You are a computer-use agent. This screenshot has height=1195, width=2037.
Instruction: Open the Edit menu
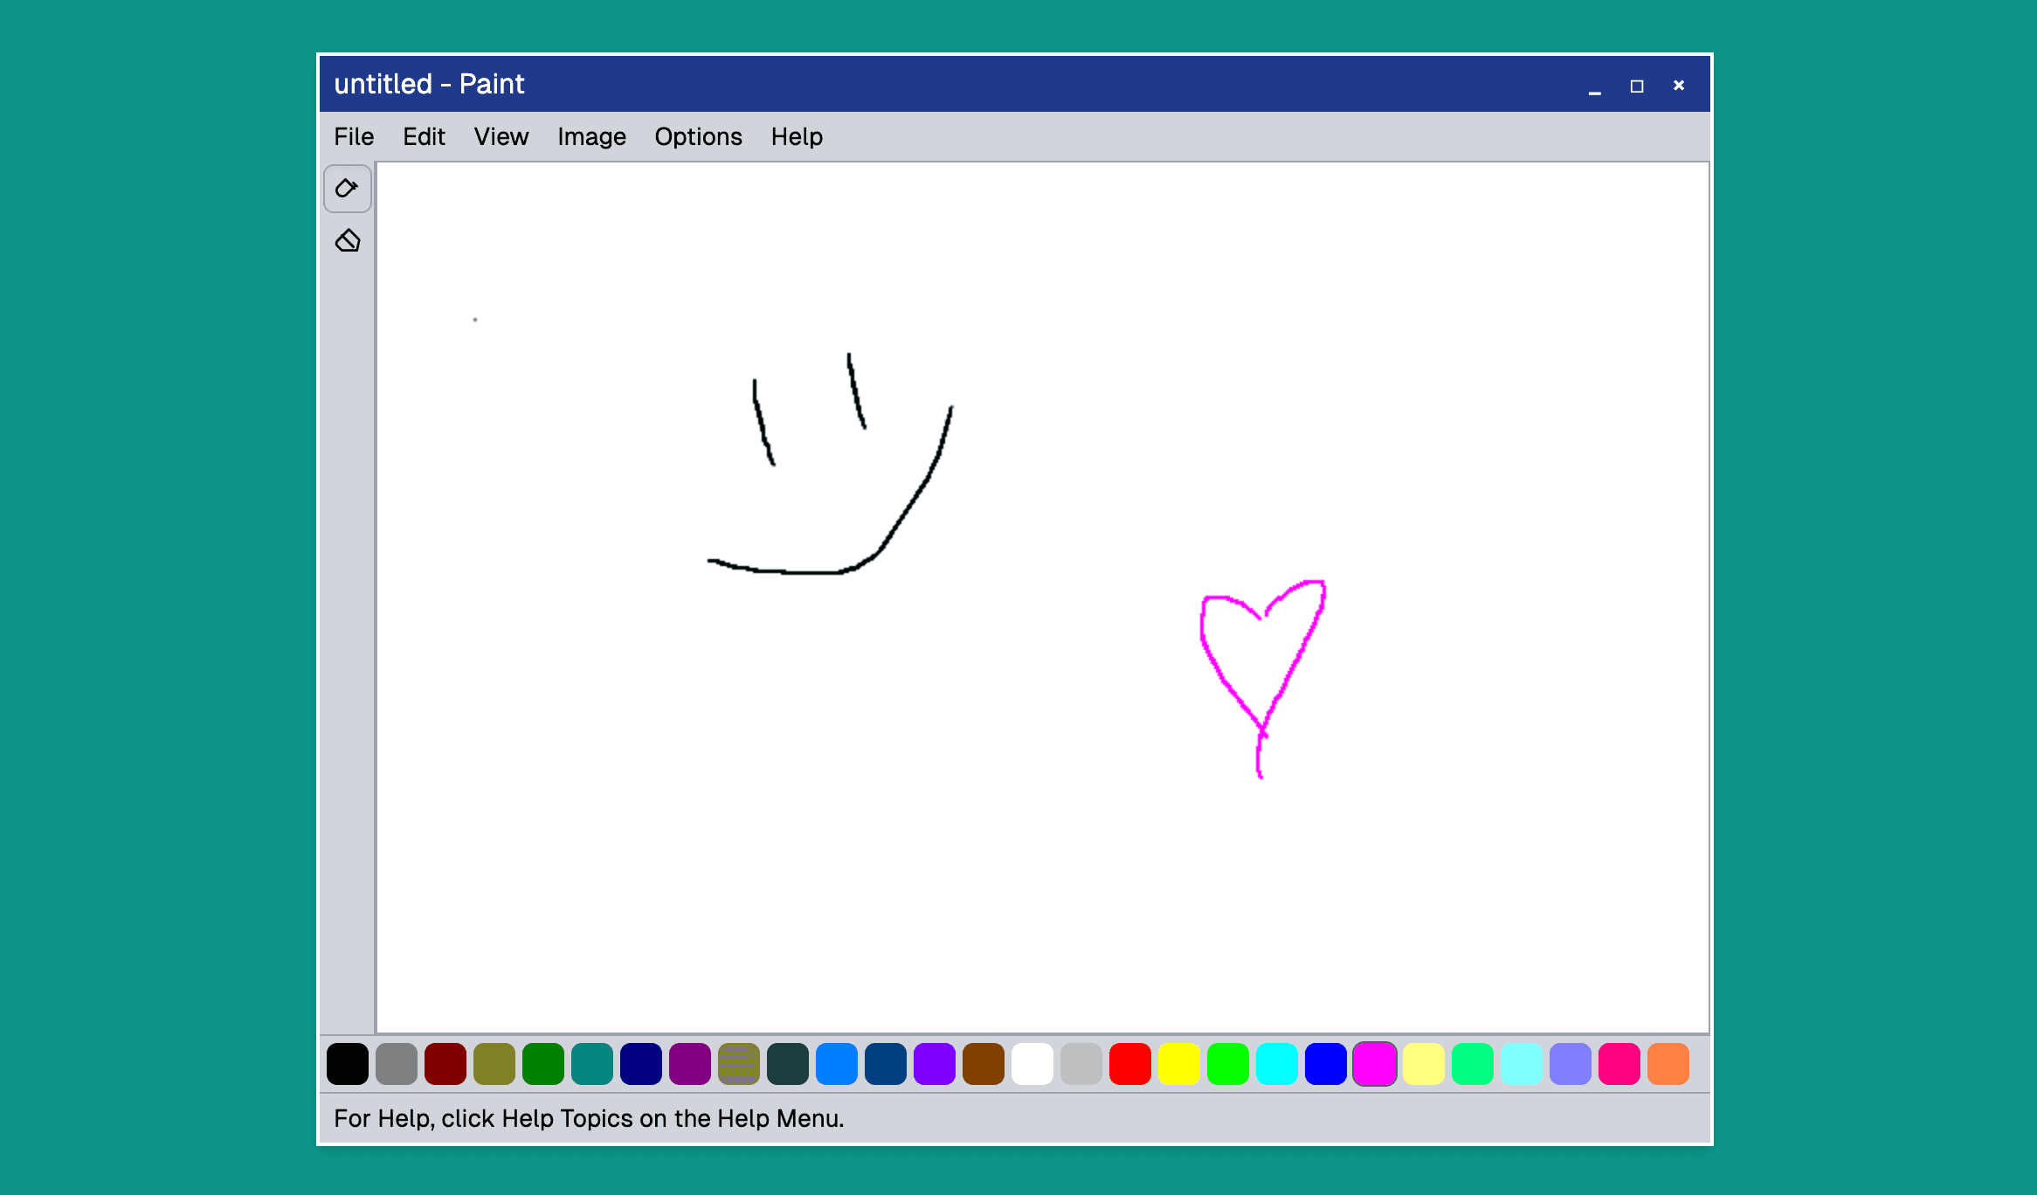[424, 136]
